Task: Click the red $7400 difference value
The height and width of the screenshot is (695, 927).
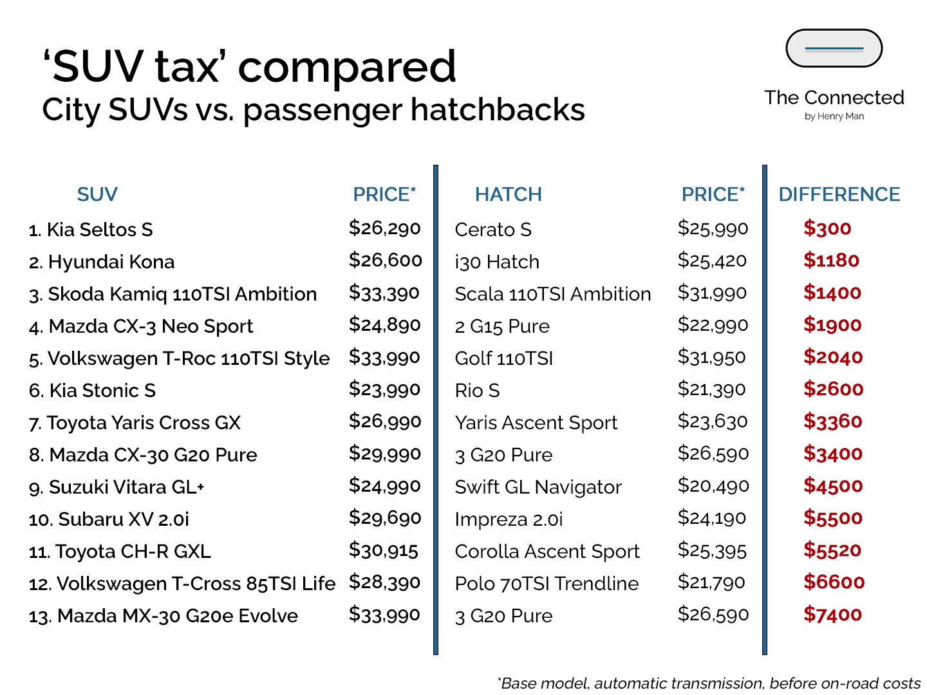Action: click(832, 615)
